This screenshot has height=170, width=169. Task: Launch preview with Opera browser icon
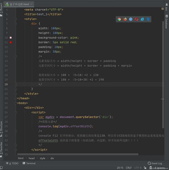[x=137, y=19]
